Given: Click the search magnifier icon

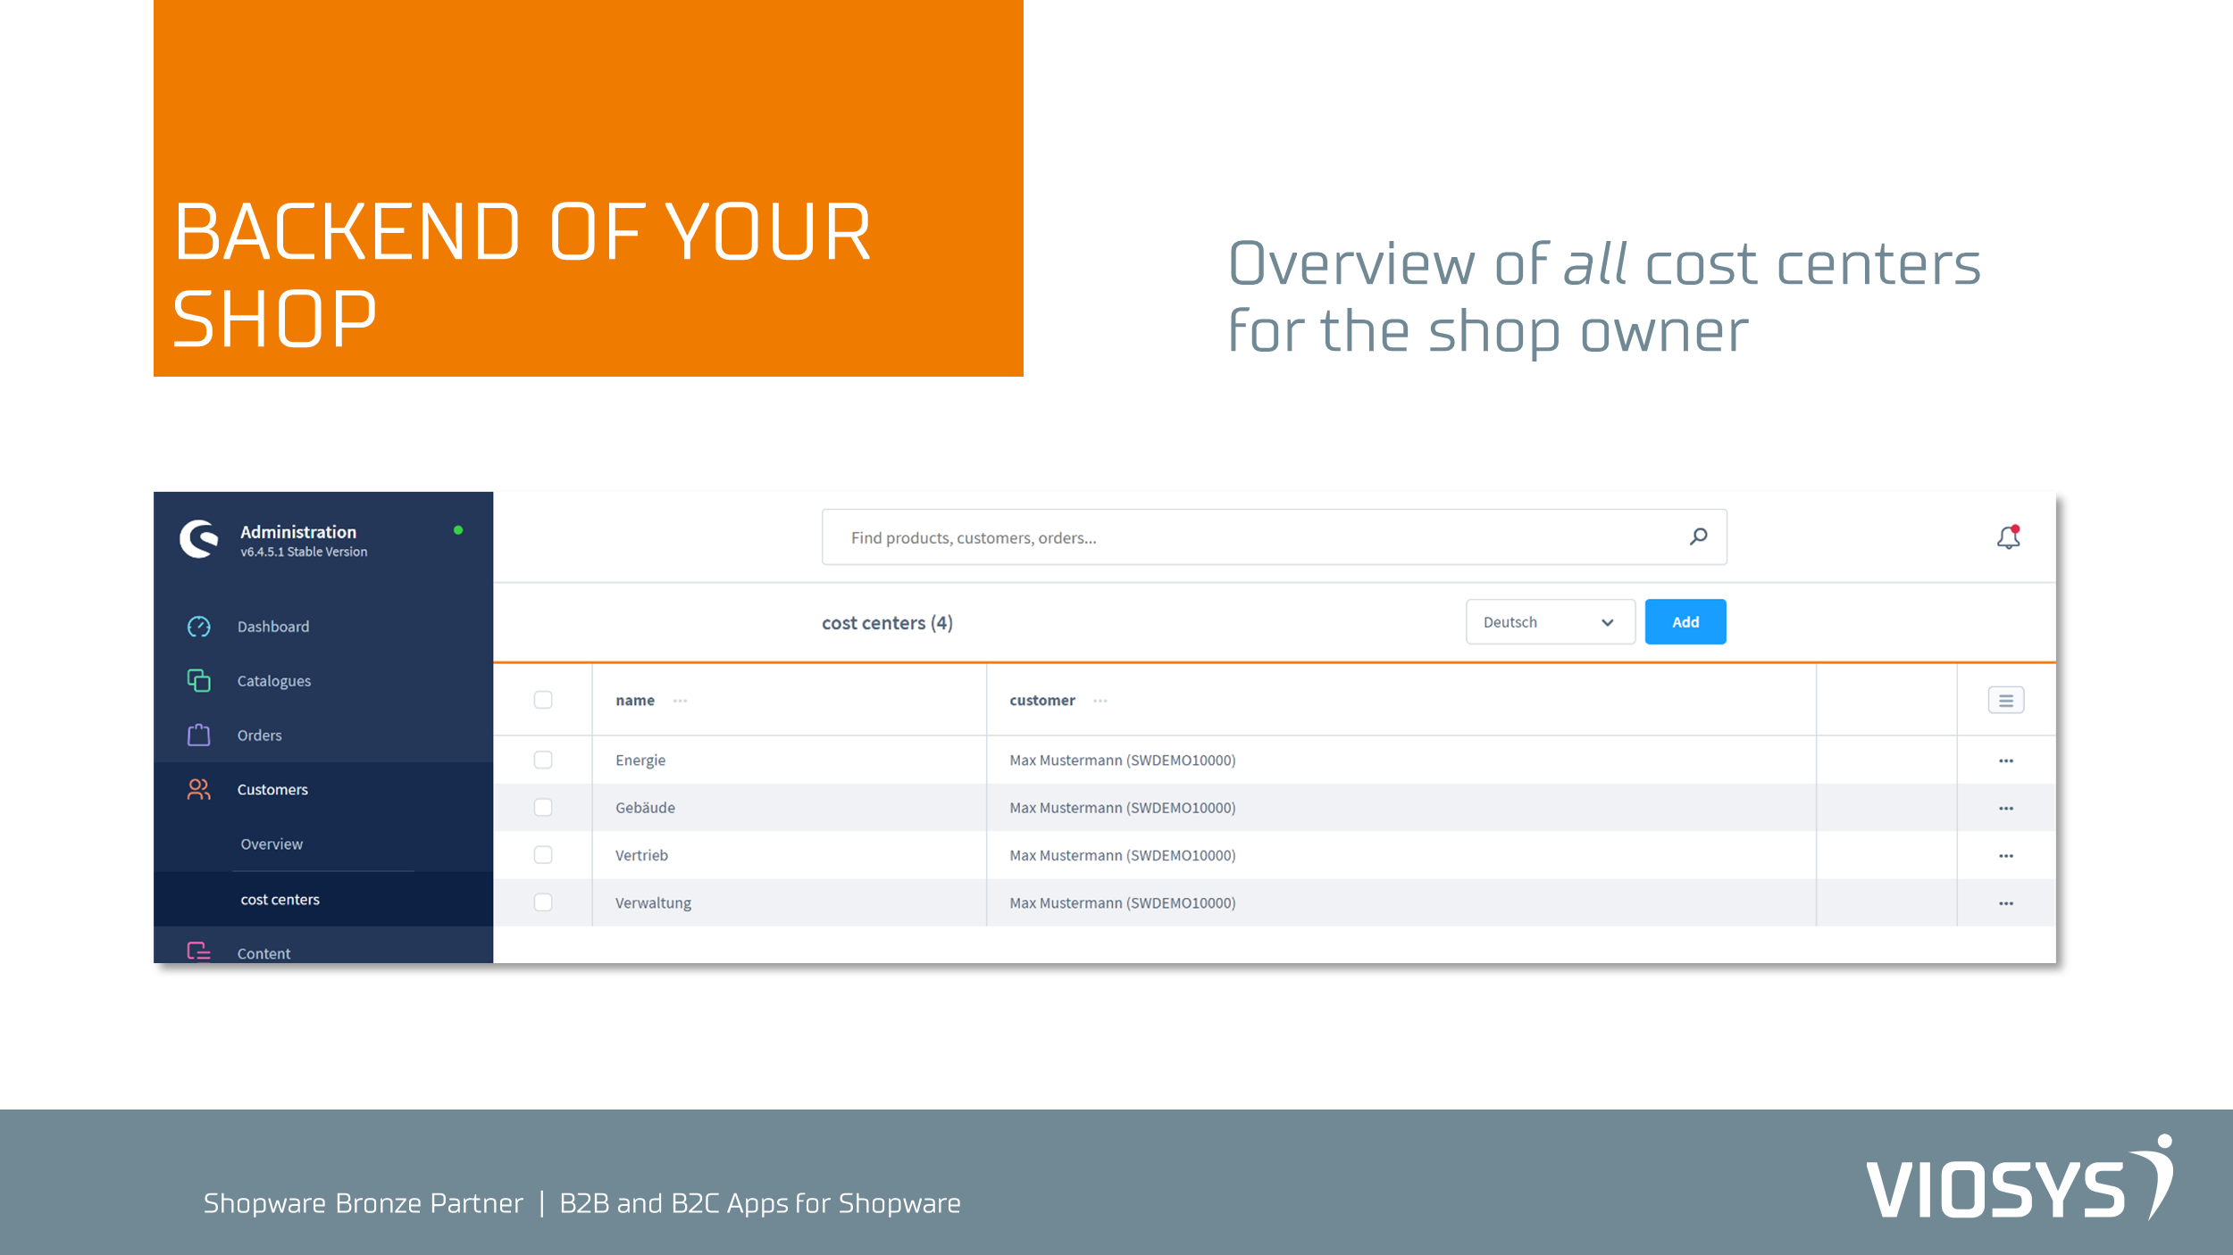Looking at the screenshot, I should tap(1699, 536).
